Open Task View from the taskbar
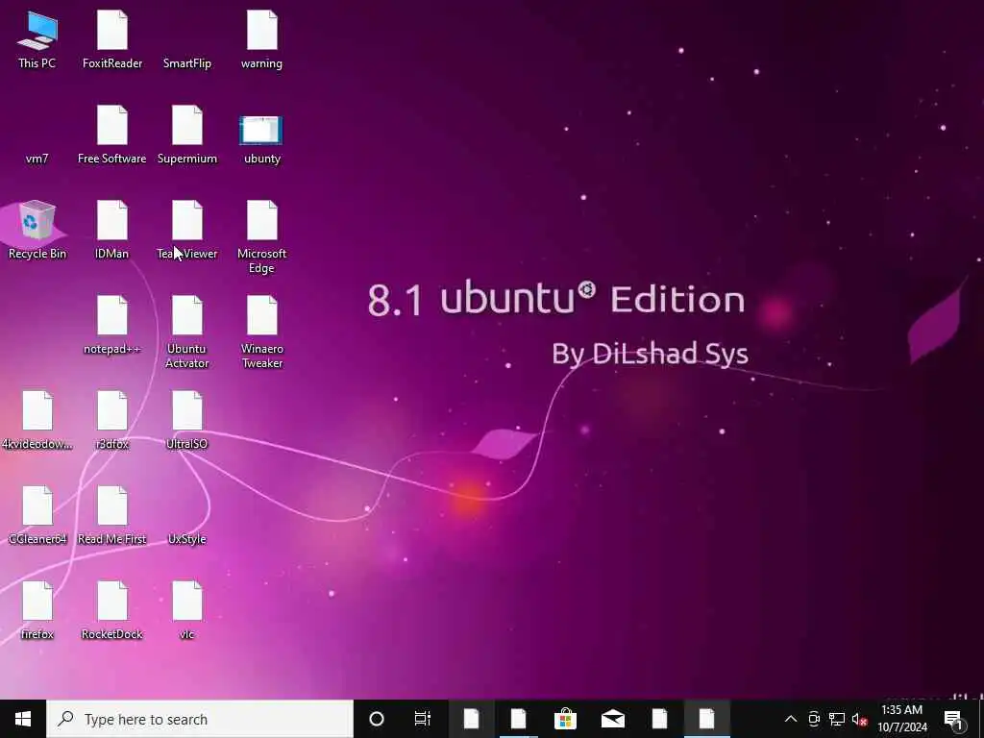 423,719
